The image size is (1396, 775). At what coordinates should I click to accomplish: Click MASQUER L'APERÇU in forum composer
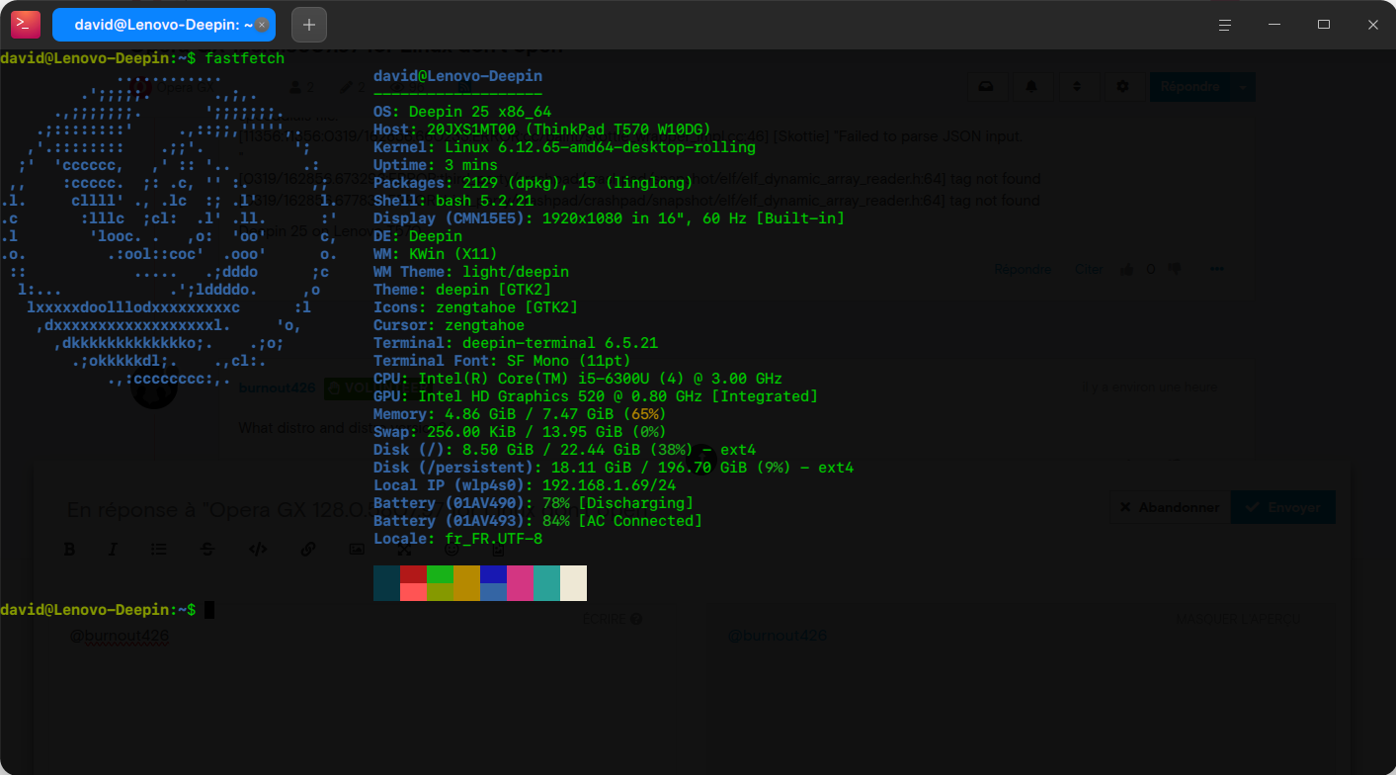point(1238,619)
